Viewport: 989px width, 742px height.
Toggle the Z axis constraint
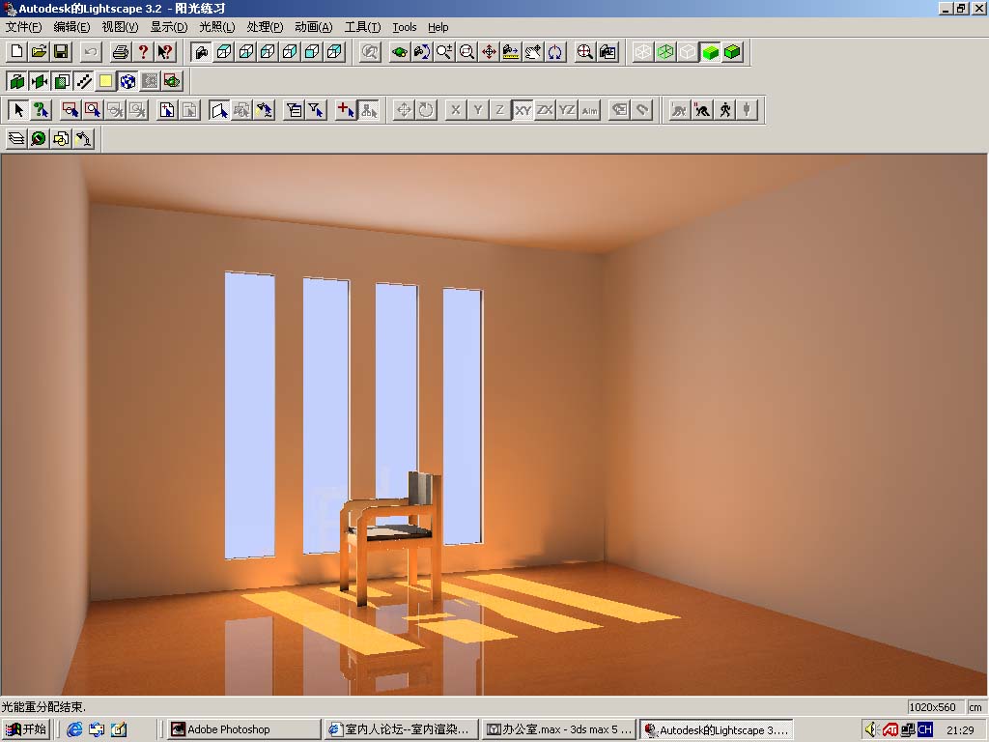click(x=499, y=110)
